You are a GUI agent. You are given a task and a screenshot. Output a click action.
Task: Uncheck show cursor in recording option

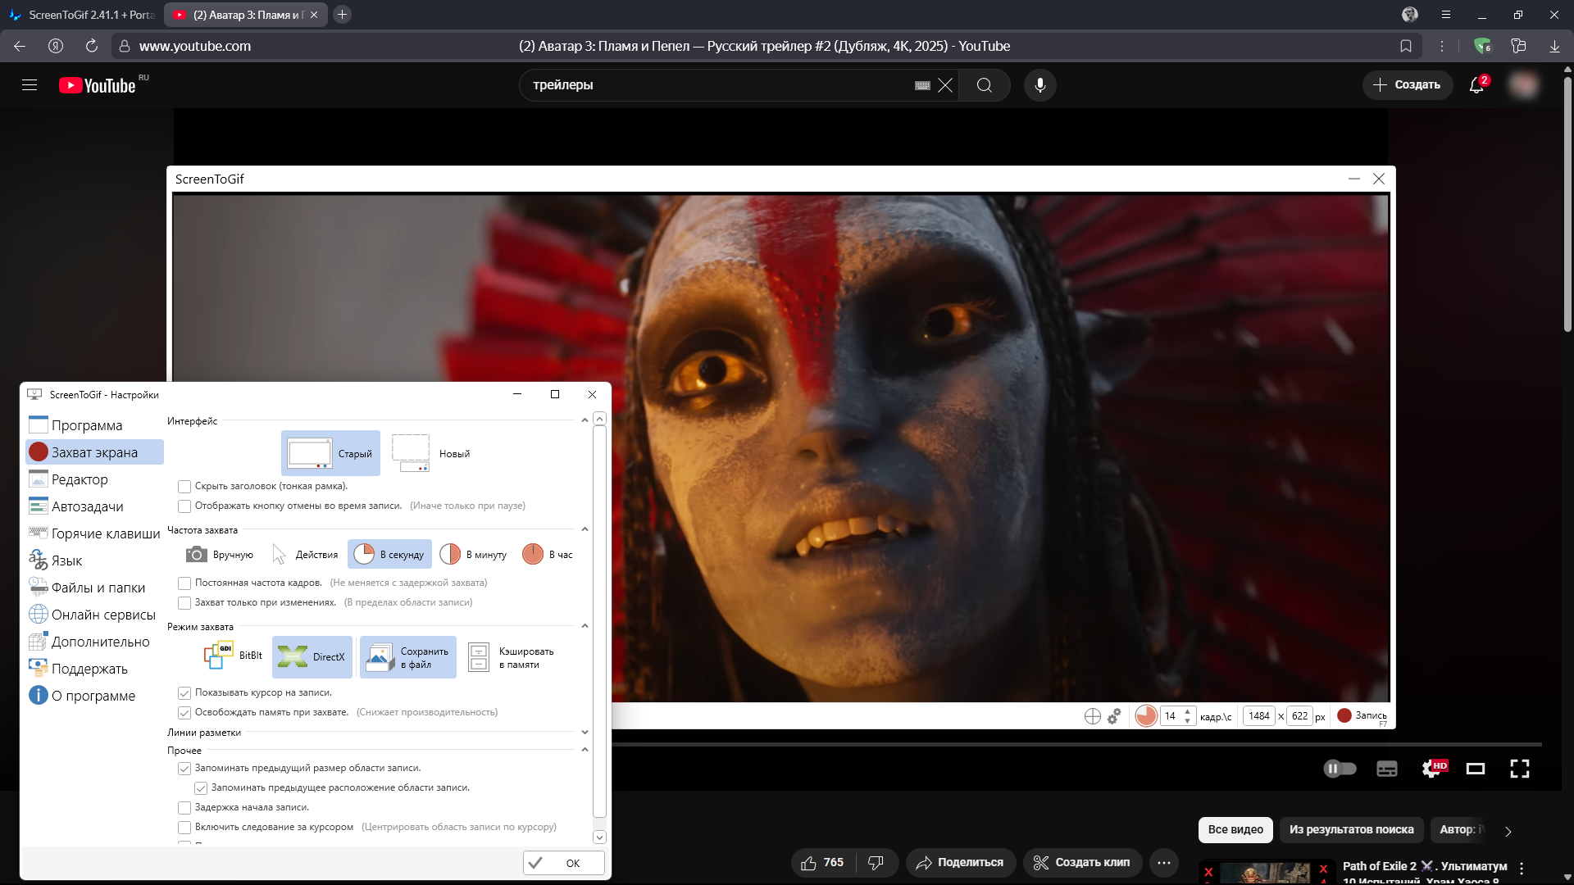pos(184,693)
